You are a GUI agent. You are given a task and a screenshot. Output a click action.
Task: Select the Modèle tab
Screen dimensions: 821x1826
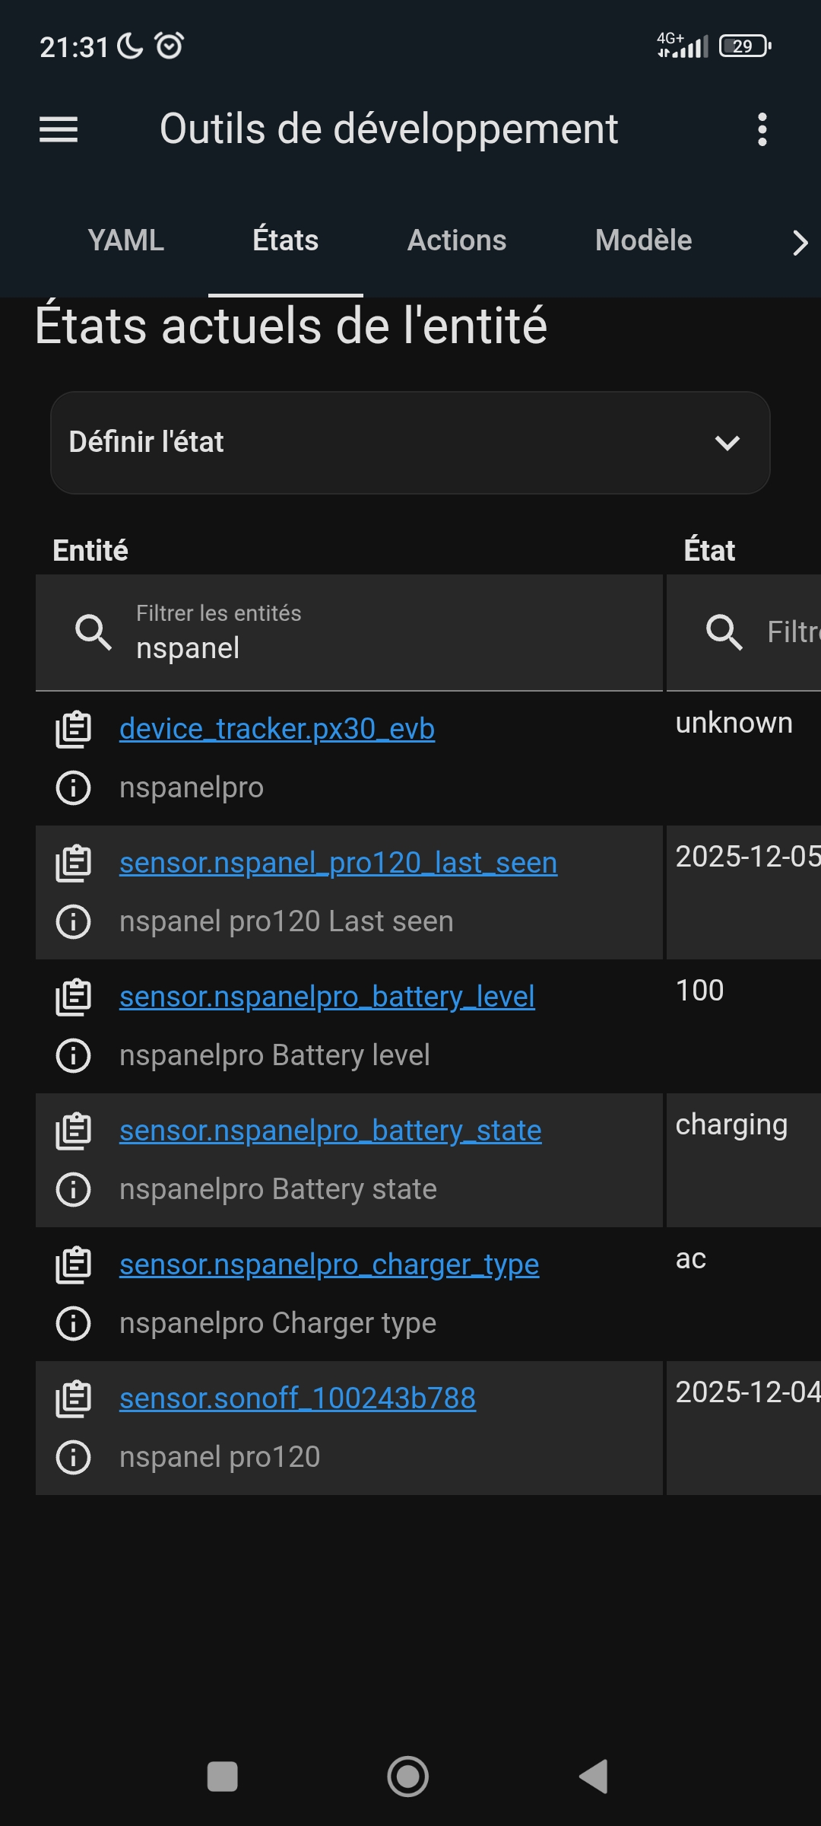pos(643,240)
